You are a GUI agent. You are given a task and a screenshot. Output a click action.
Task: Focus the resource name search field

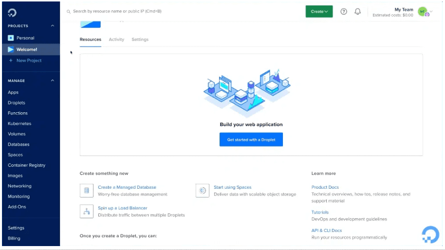coord(117,11)
